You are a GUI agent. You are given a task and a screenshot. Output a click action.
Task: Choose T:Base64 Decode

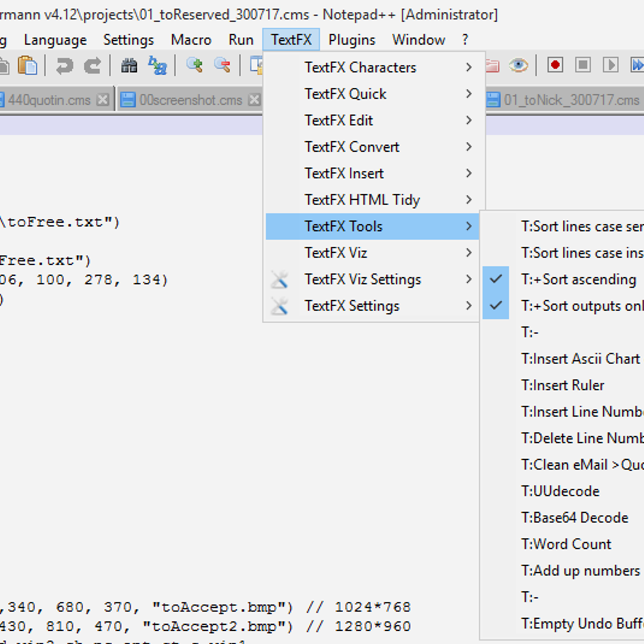[x=564, y=518]
